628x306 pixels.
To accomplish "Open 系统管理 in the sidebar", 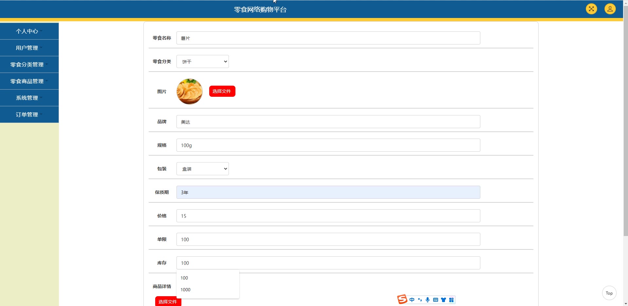I will (x=29, y=98).
